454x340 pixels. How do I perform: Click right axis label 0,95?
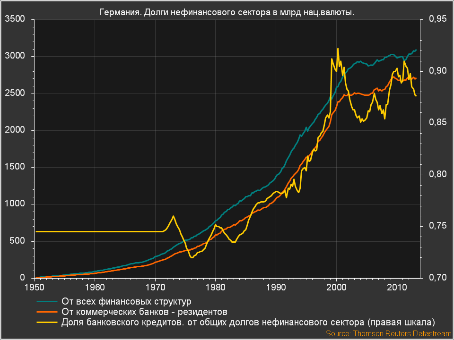[x=437, y=19]
